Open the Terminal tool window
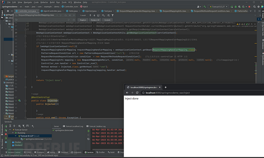 [63, 152]
